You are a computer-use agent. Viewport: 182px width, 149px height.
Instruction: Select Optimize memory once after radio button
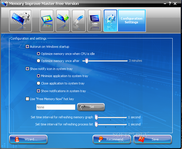(x=38, y=61)
